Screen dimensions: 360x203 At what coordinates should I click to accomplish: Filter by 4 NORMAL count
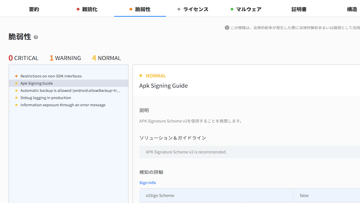(106, 58)
